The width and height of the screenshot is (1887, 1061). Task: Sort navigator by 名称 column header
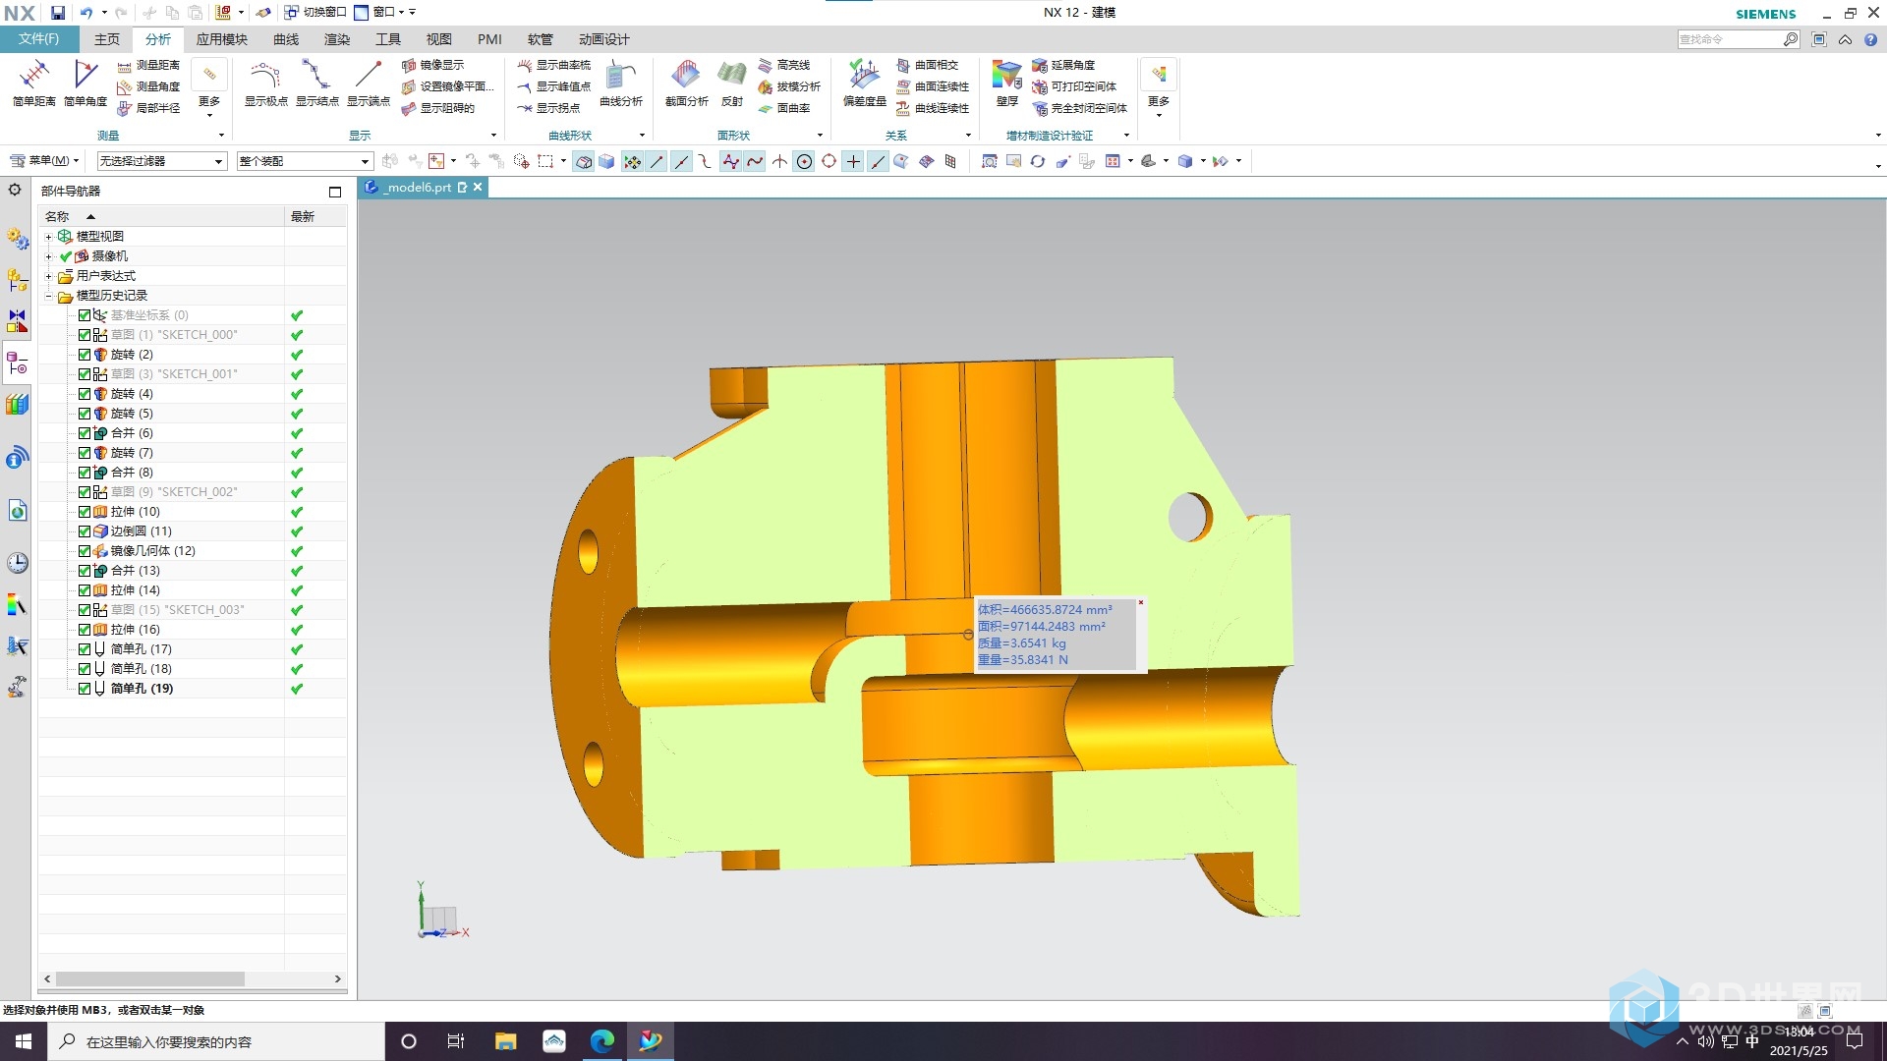[x=162, y=216]
